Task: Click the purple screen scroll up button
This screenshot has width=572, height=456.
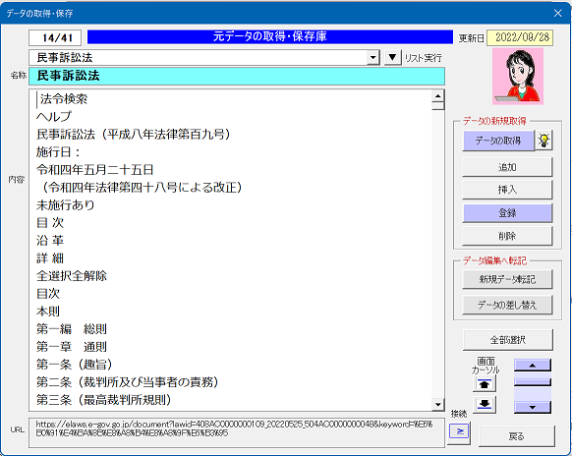Action: pos(533,365)
